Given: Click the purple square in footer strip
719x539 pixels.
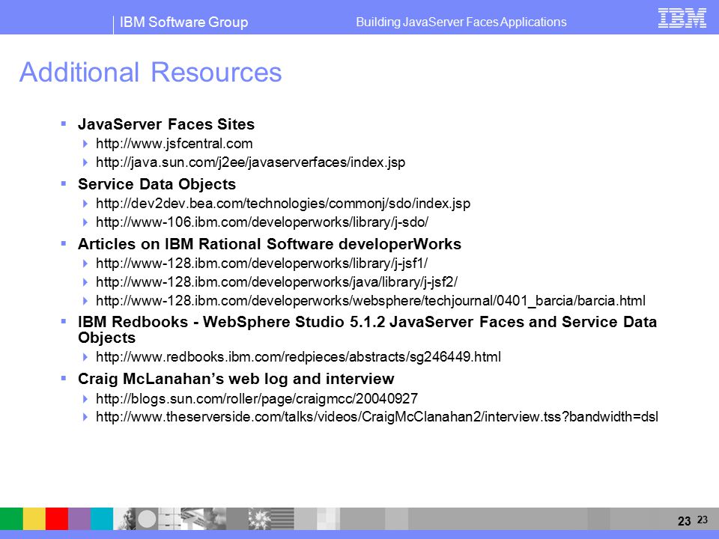Looking at the screenshot, I should [x=79, y=519].
